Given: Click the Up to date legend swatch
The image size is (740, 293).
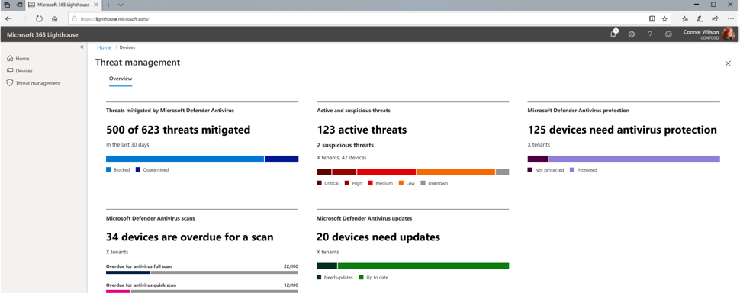Looking at the screenshot, I should point(362,278).
